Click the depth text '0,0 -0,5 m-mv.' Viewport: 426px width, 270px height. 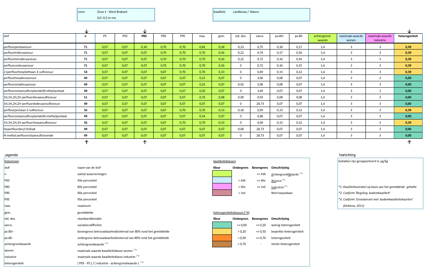[x=107, y=18]
